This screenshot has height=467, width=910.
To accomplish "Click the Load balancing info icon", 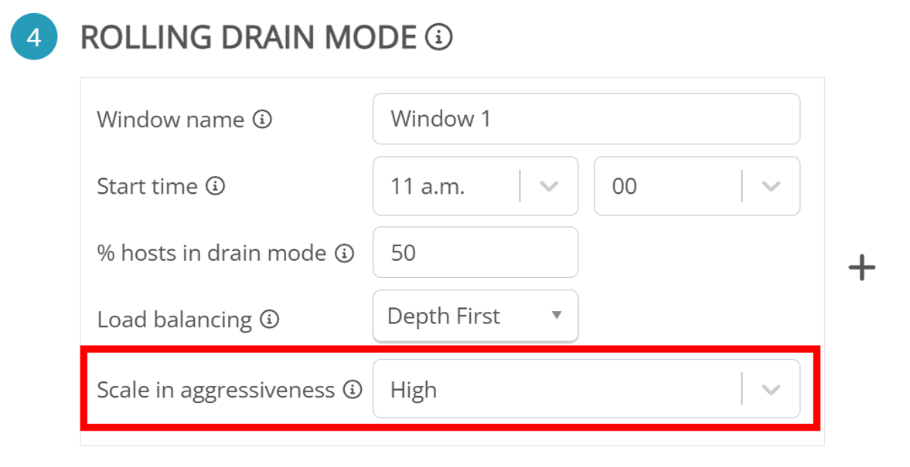I will pos(269,319).
